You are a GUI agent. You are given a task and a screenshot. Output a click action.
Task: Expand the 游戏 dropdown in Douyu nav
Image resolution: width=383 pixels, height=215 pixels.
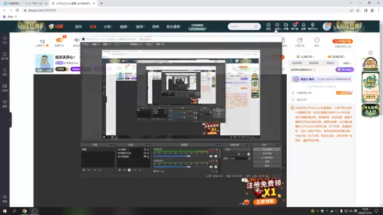pyautogui.click(x=140, y=27)
